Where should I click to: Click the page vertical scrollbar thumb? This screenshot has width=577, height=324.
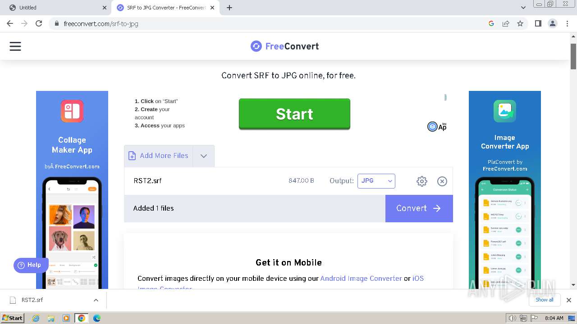[x=573, y=56]
